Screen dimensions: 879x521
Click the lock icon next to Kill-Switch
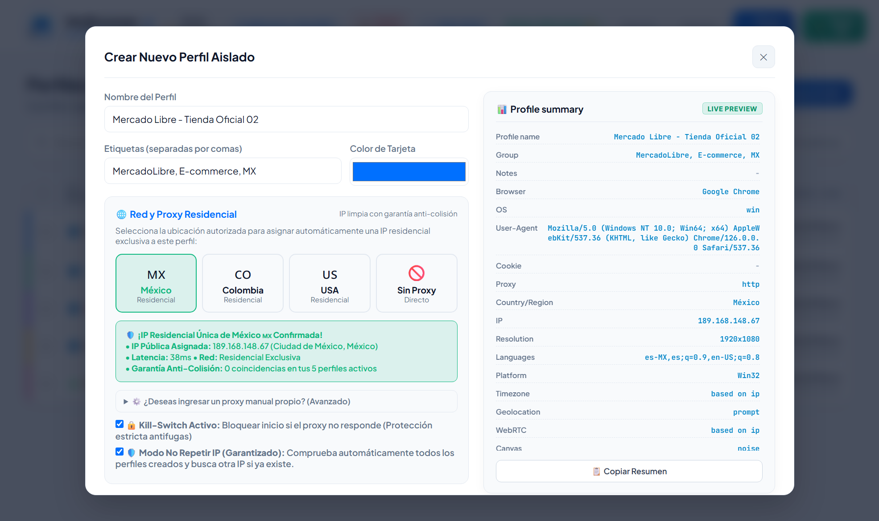(132, 425)
